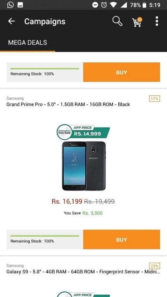Screen dimensions: 167x297
Task: Open the Grand Prime Pro product title
Action: 68,104
